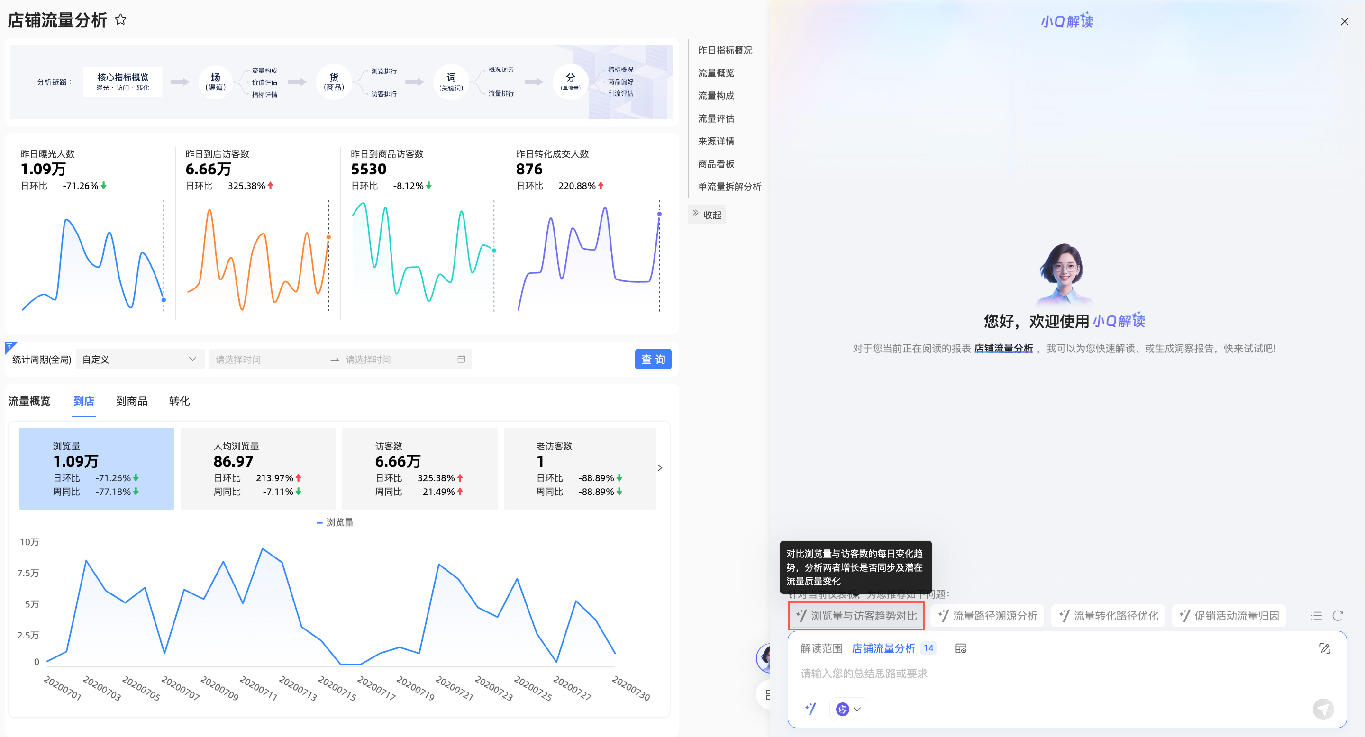Click the data preview table icon beside 解读范围
The width and height of the screenshot is (1365, 737).
pos(961,648)
